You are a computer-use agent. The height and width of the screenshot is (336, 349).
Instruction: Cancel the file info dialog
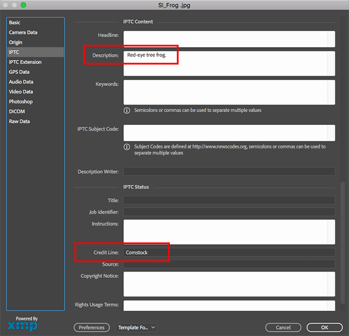(283, 327)
